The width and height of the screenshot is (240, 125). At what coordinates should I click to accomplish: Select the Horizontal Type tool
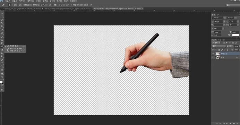[2, 64]
